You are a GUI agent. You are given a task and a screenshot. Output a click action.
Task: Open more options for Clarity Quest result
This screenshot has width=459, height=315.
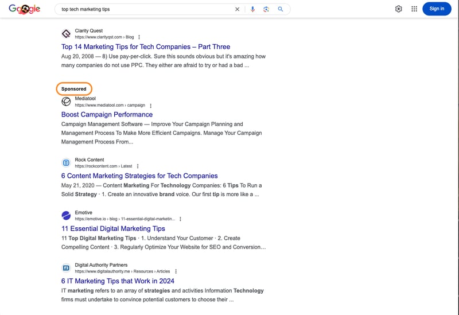[x=139, y=37]
